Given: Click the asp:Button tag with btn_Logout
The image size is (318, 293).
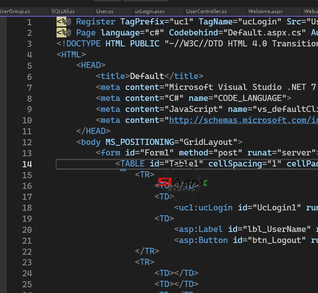Looking at the screenshot, I should pos(203,240).
